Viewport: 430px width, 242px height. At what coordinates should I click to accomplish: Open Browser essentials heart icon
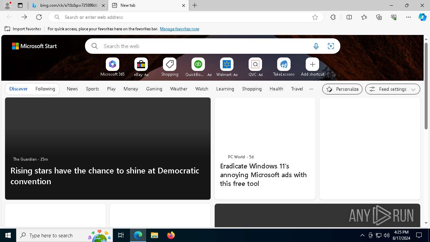tap(394, 17)
